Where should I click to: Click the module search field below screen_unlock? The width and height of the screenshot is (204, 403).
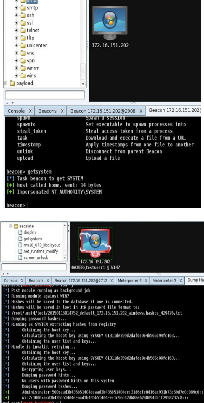[34, 267]
